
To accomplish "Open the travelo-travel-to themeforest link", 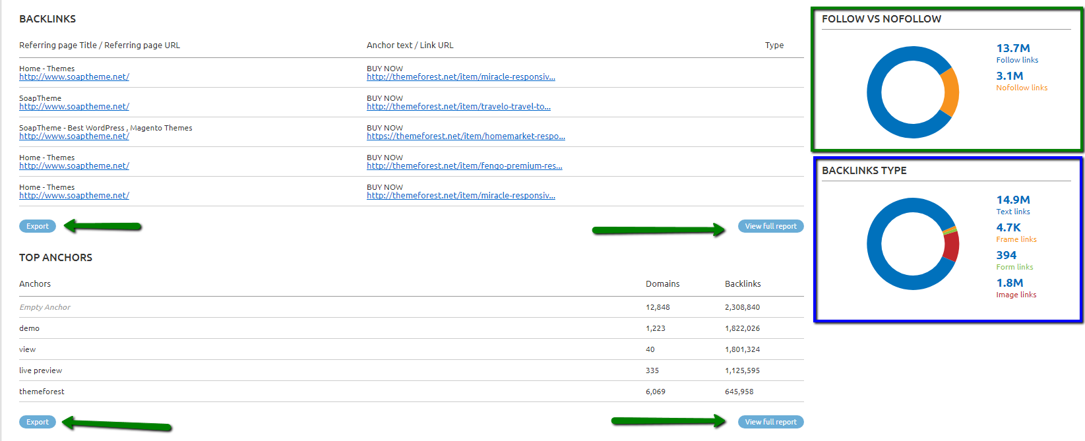I will click(458, 107).
